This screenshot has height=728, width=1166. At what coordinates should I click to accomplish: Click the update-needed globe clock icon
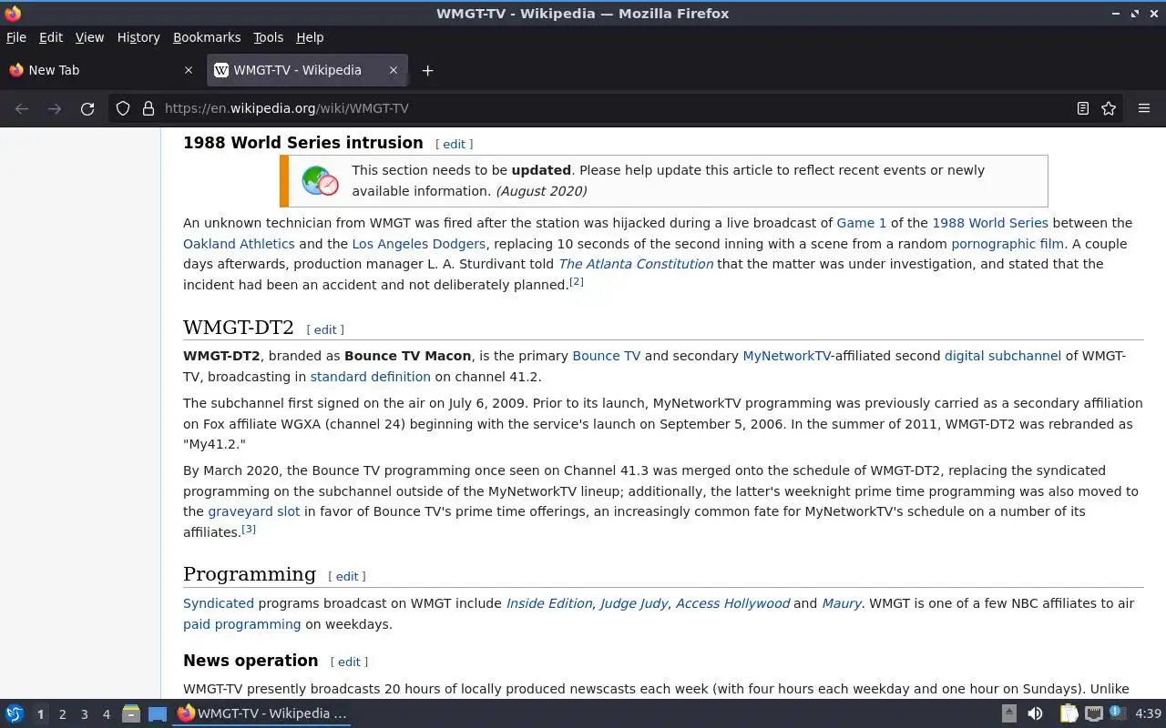pyautogui.click(x=321, y=181)
